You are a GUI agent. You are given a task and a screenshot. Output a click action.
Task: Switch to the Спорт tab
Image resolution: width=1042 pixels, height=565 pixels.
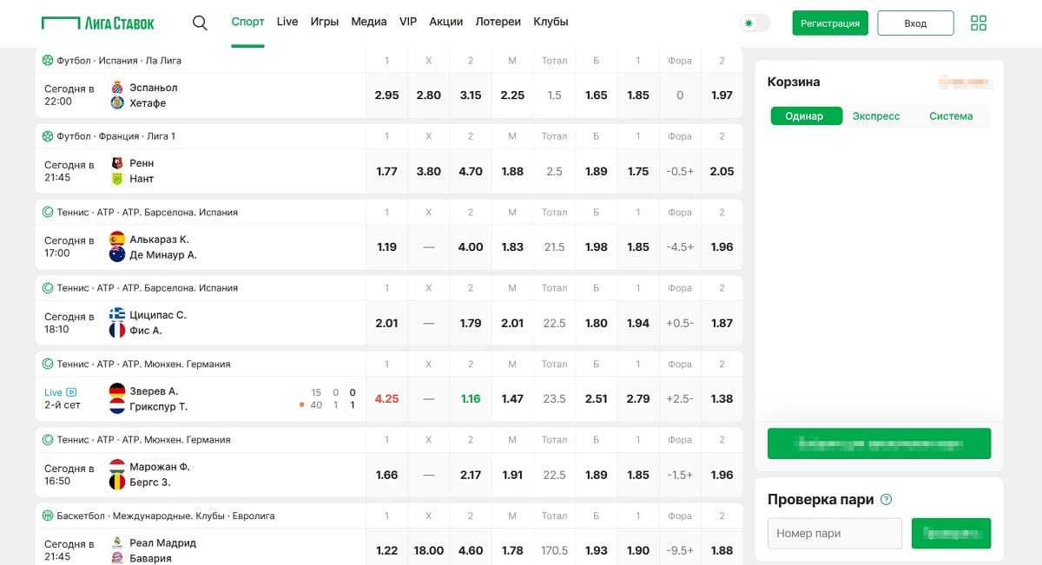[248, 22]
